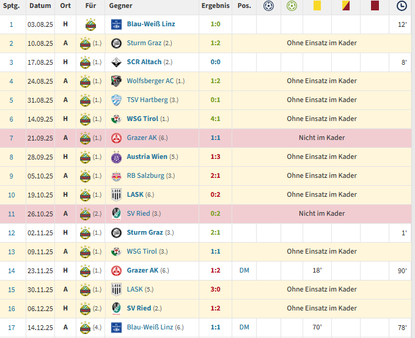Viewport: 415px width, 338px height.
Task: Click the Ergebnis column header
Action: 215,6
